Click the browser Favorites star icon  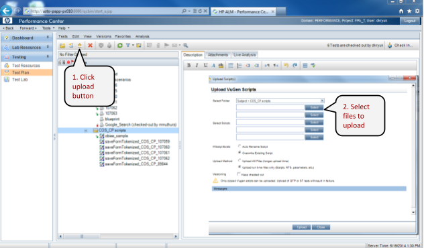point(409,11)
